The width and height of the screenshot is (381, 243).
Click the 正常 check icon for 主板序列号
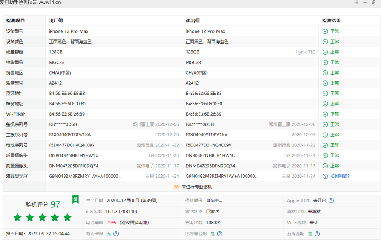pyautogui.click(x=325, y=135)
